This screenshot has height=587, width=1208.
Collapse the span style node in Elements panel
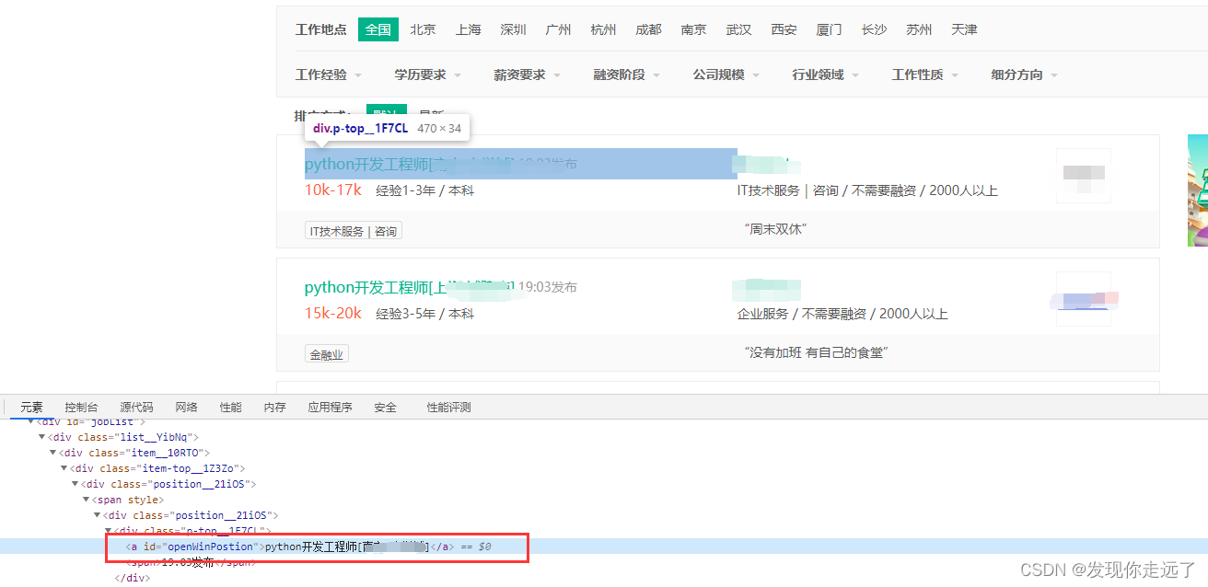coord(86,499)
